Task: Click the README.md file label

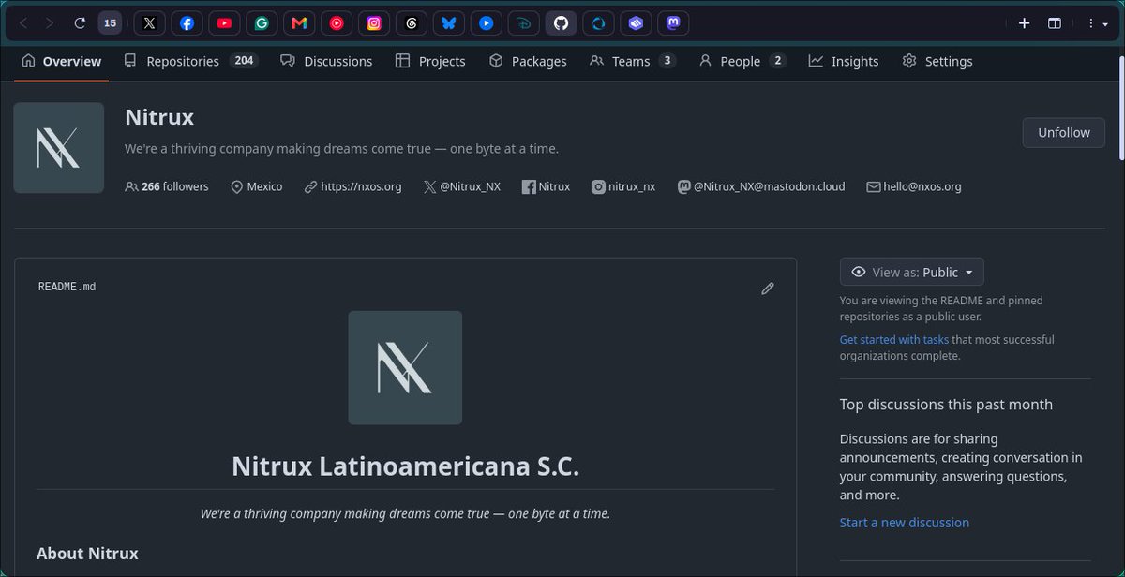Action: pos(67,287)
